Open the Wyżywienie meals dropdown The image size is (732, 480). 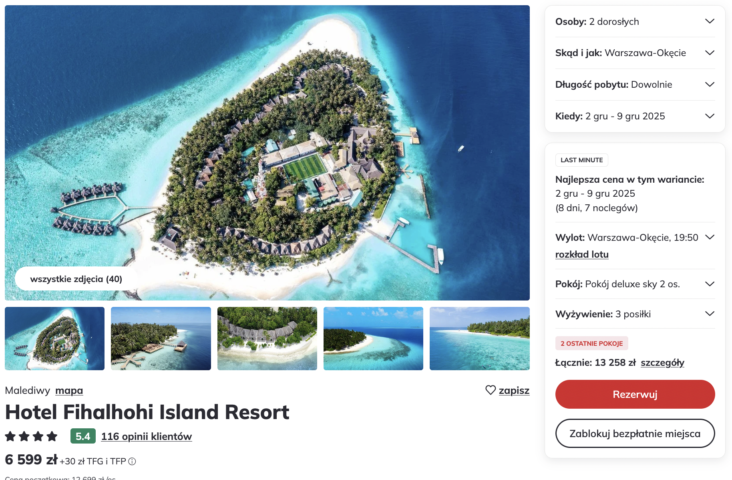point(710,314)
